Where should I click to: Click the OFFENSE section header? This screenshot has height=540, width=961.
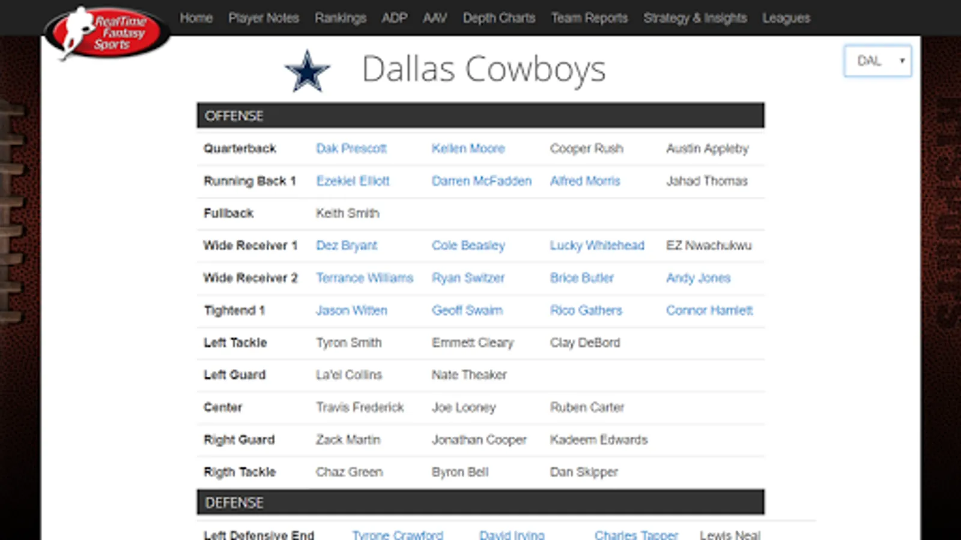(x=480, y=115)
